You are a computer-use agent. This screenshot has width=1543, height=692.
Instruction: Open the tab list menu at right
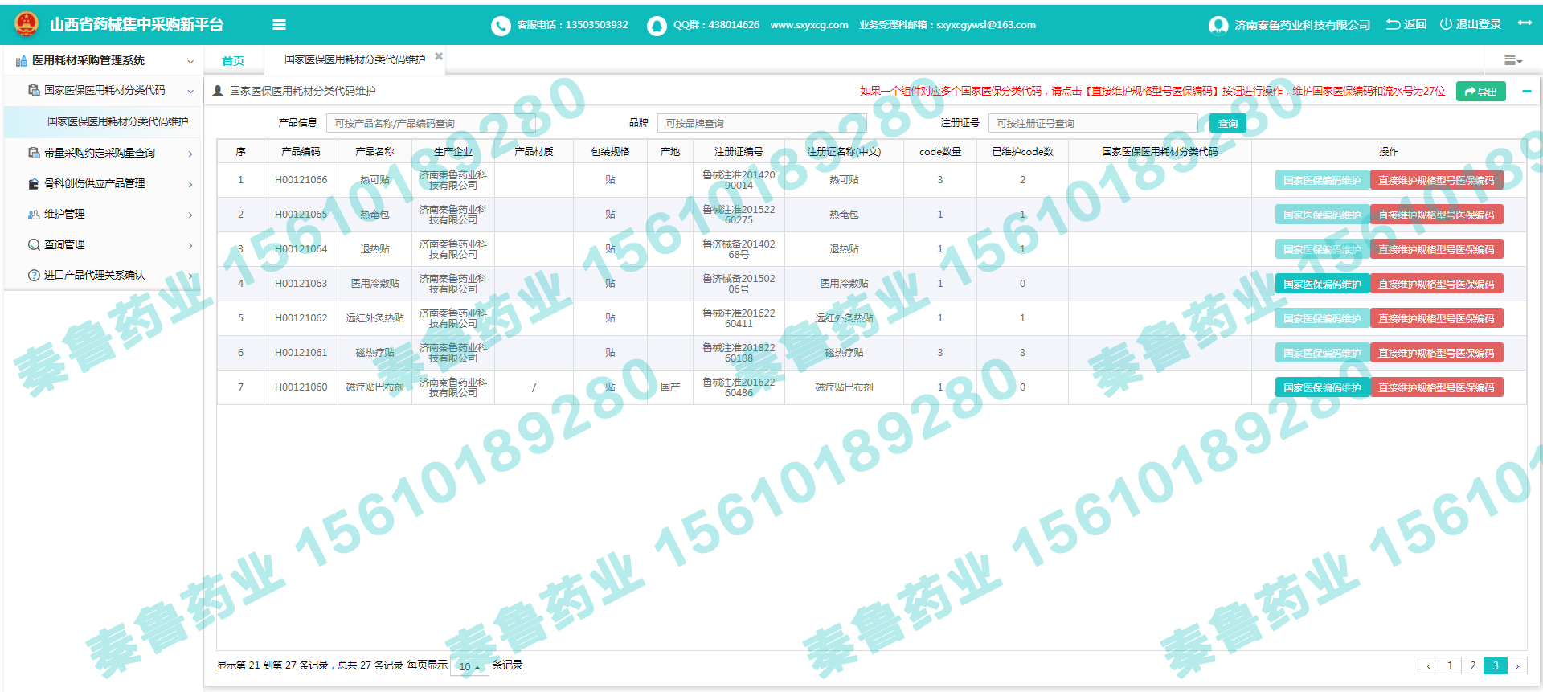(1512, 60)
